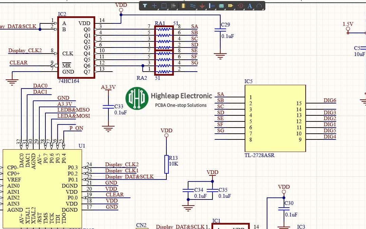366x229 pixels.
Task: Click the CLEAR net label near IC2
Action: [x=19, y=63]
